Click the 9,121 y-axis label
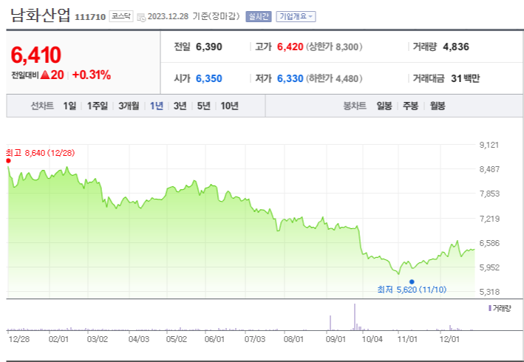This screenshot has height=362, width=524. click(x=489, y=145)
